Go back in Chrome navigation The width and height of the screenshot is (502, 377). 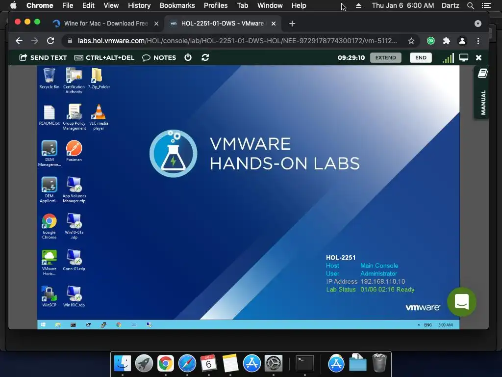pos(19,41)
